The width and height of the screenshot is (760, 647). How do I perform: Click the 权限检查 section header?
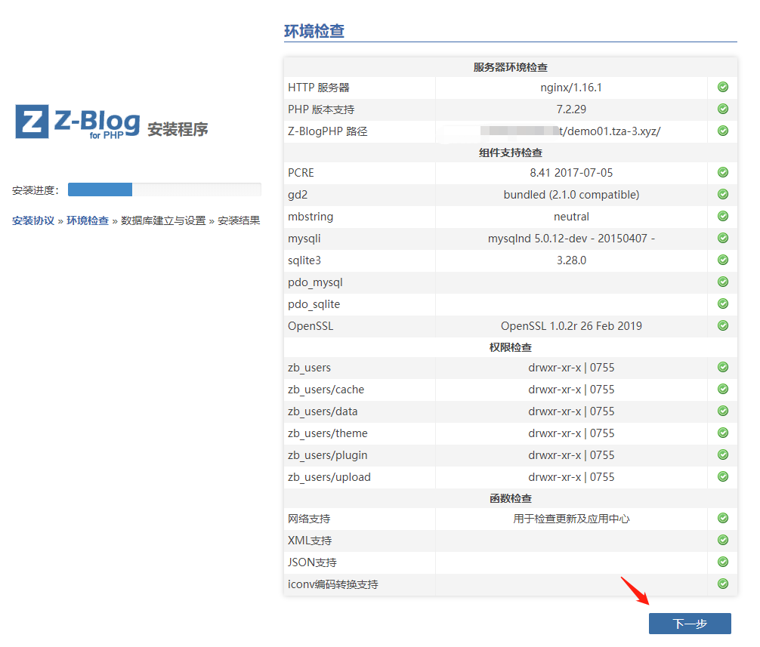(x=511, y=347)
